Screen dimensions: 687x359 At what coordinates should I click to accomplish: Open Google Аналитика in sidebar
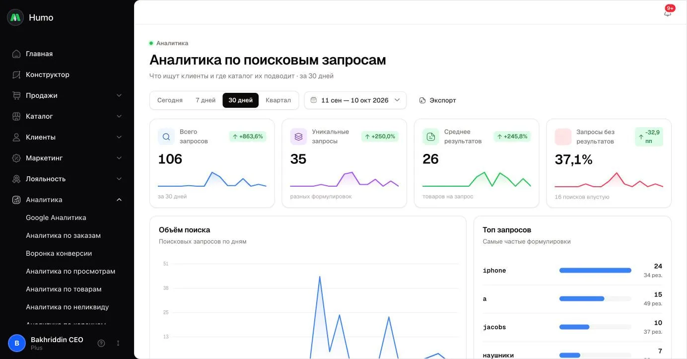(56, 217)
